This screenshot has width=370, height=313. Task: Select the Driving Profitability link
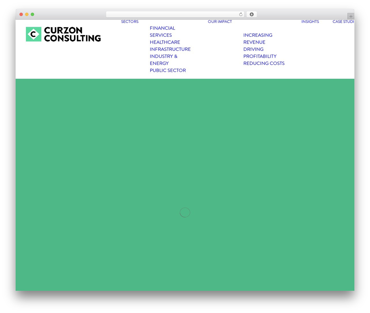pyautogui.click(x=260, y=53)
